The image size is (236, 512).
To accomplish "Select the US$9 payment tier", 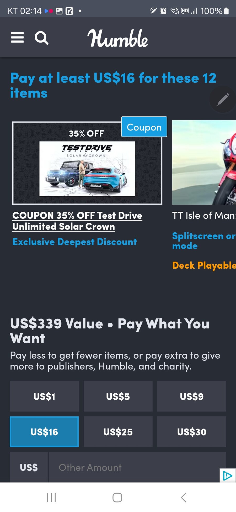I will (192, 396).
